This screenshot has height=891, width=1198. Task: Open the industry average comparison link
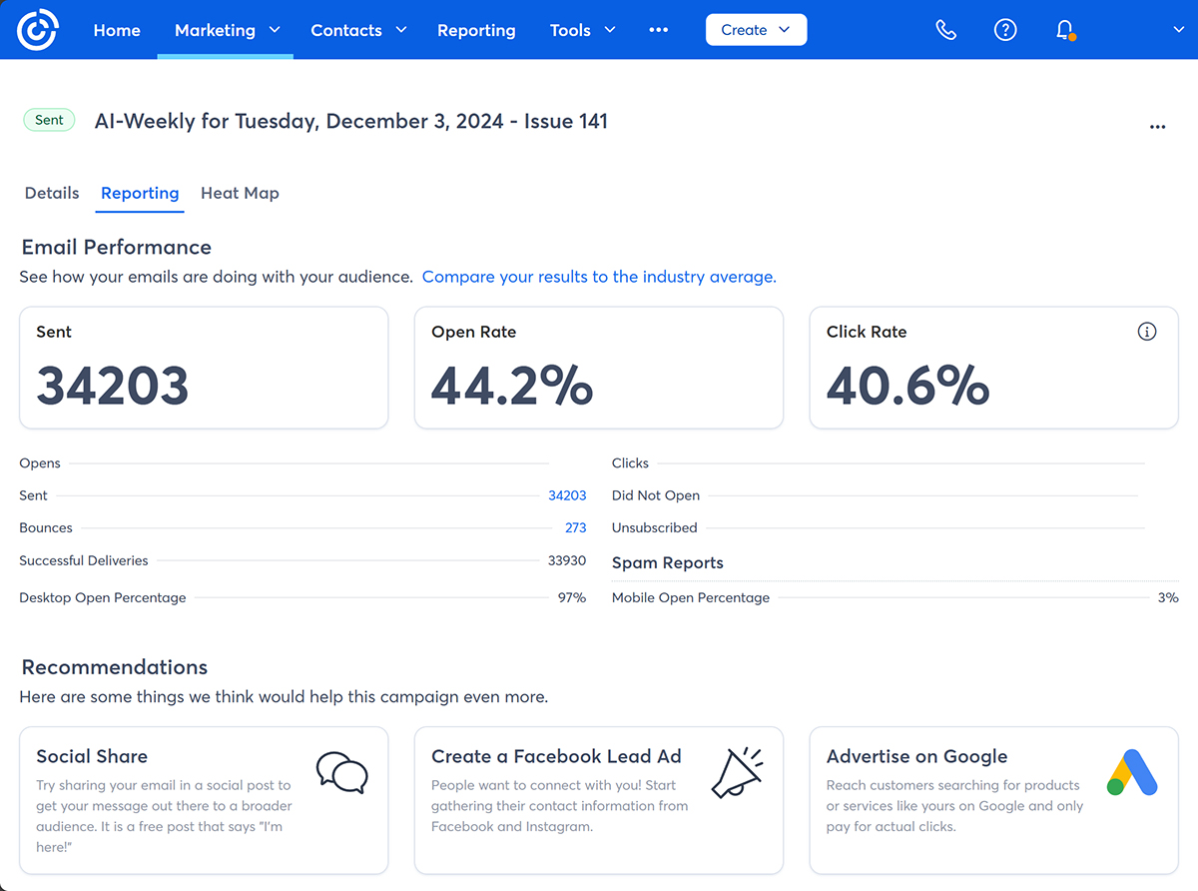point(599,277)
